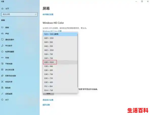Choose 1280 × 768 from resolution list

click(60, 74)
